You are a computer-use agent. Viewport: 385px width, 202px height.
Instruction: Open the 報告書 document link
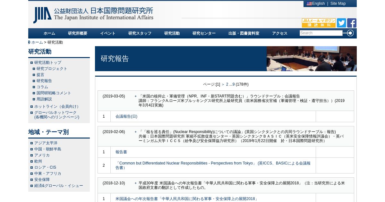pos(121,152)
